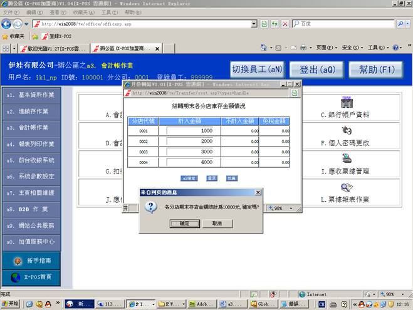
Task: Open the 安全(S) dropdown in command bar
Action: [352, 48]
